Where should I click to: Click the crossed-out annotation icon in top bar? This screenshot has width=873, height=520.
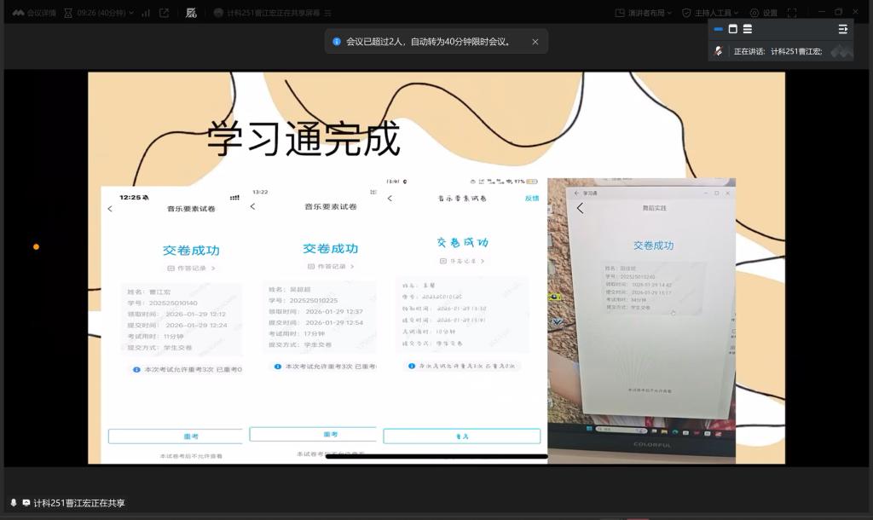pyautogui.click(x=191, y=13)
